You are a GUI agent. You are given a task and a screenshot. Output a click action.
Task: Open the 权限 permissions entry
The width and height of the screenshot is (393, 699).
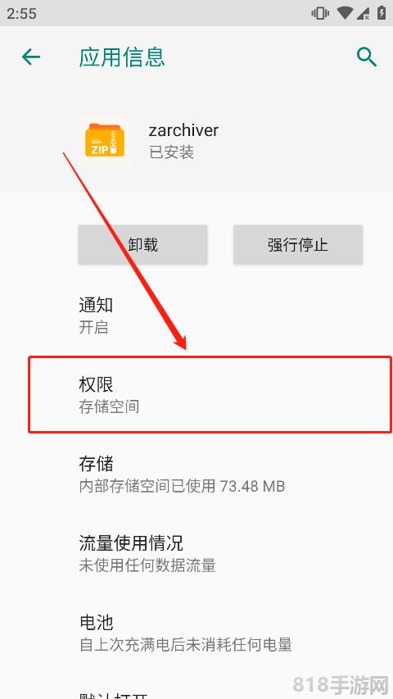pyautogui.click(x=210, y=394)
